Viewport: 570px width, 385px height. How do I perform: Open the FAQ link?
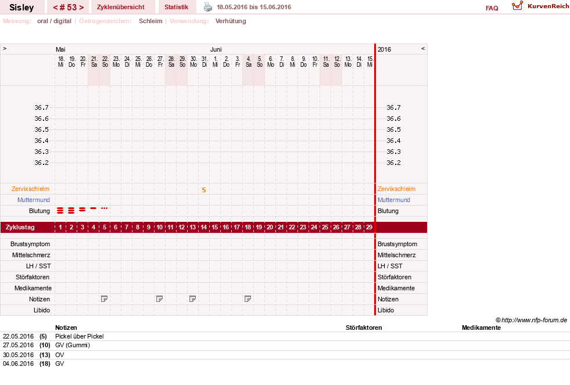coord(492,8)
